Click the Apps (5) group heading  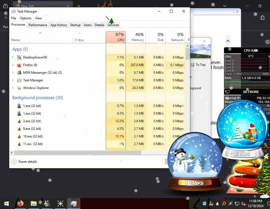click(20, 49)
